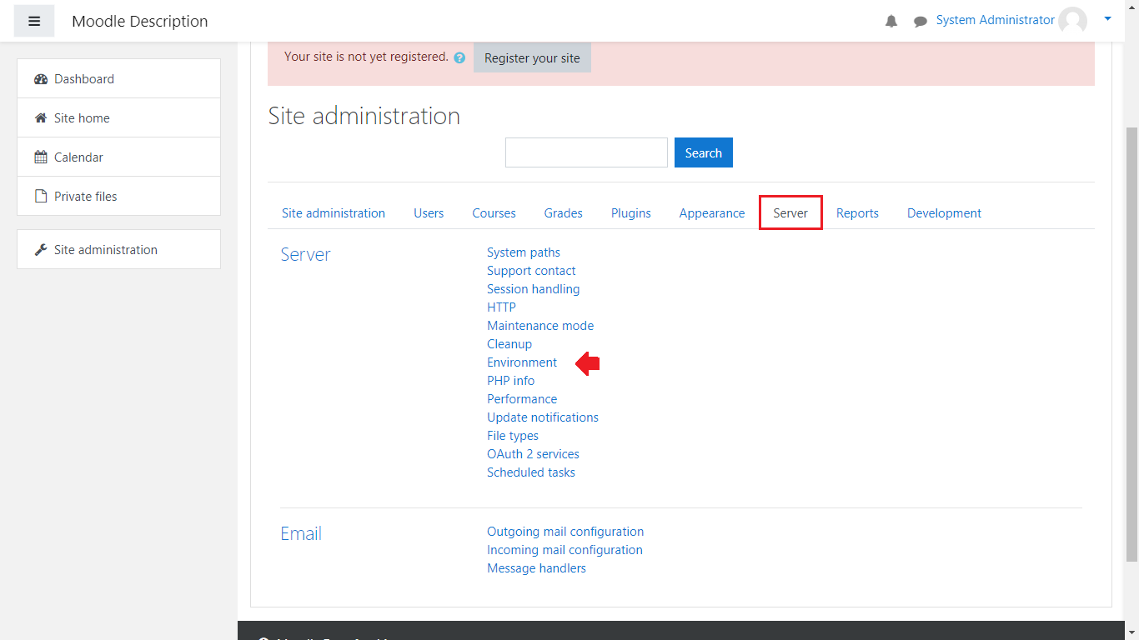Click the Dashboard icon in the sidebar
The height and width of the screenshot is (640, 1139).
pos(41,79)
